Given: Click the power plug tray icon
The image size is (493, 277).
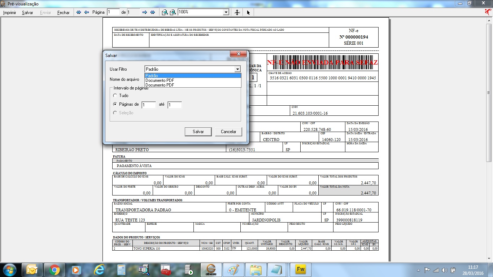Looking at the screenshot, I should 453,270.
